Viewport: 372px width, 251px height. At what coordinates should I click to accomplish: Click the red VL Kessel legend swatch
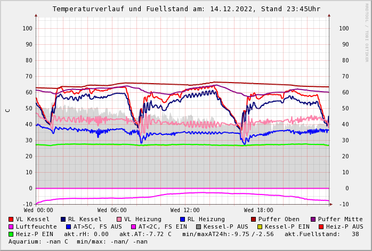[x=11, y=219]
